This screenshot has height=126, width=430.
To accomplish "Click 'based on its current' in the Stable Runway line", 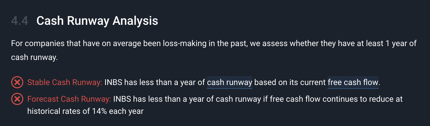I will (290, 82).
